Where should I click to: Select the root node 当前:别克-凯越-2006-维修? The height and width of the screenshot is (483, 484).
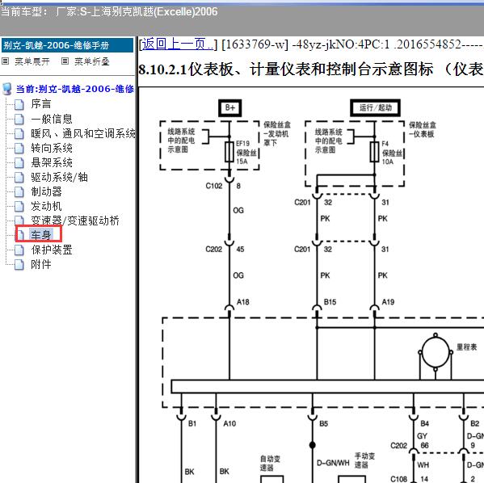click(75, 89)
